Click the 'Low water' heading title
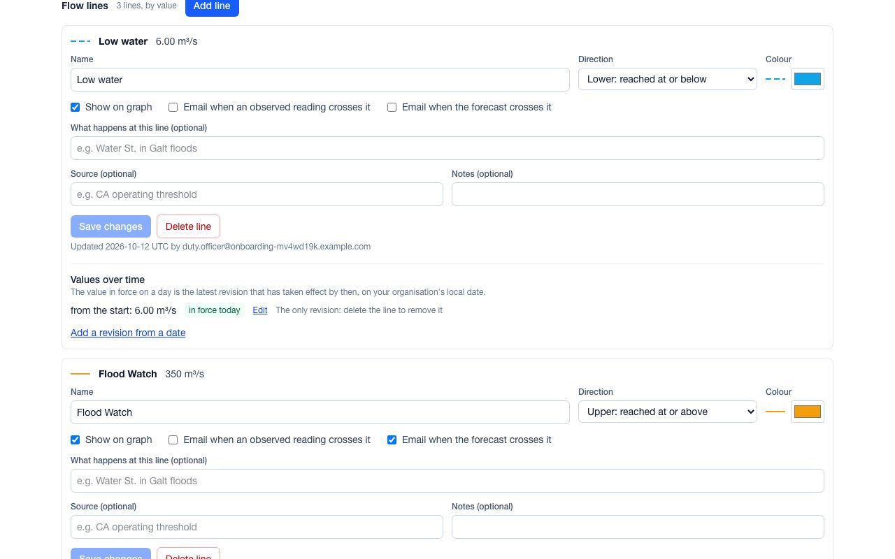Viewport: 895px width, 559px height. click(x=123, y=41)
